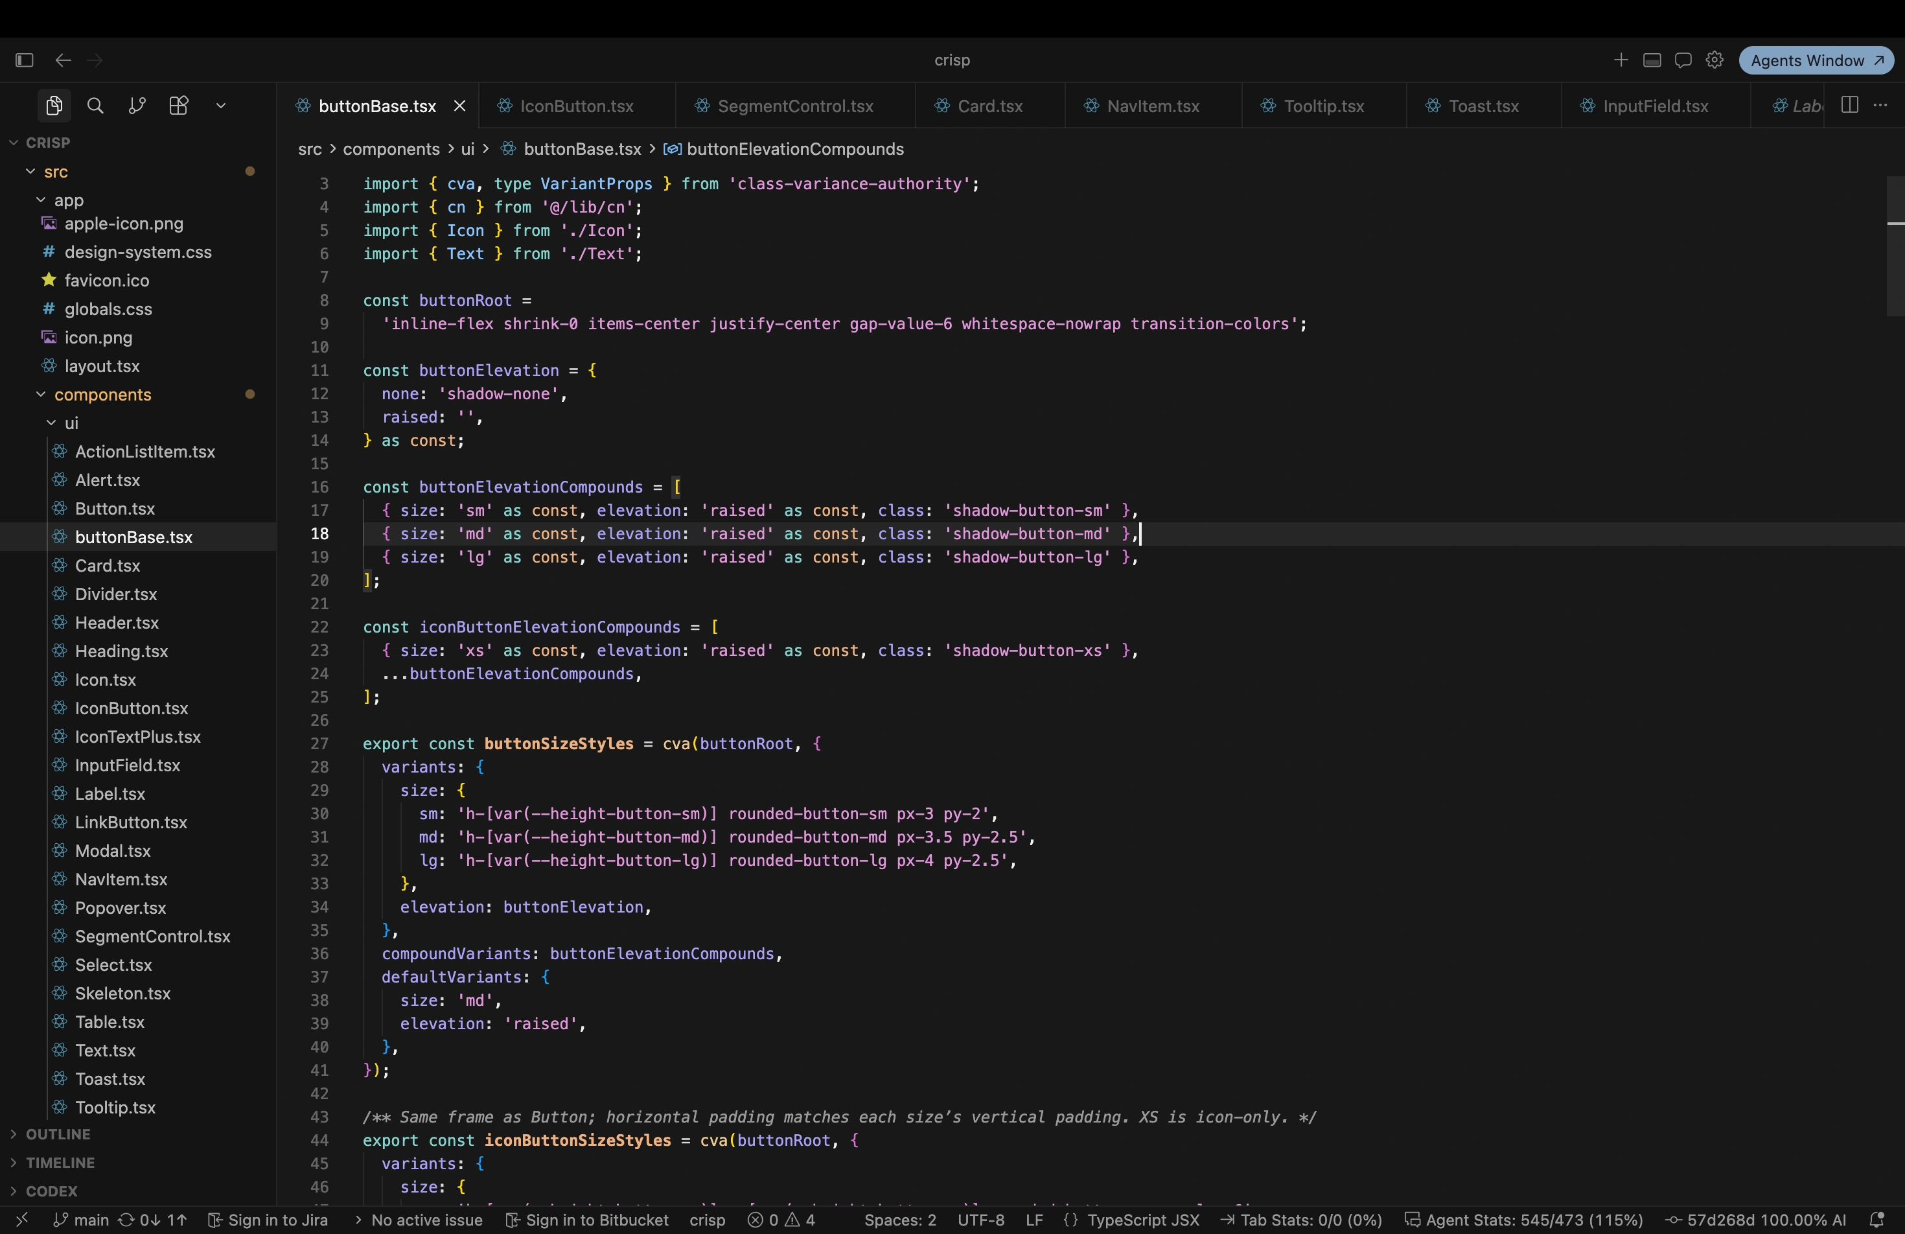Switch to the IconButton.tsx tab
The image size is (1905, 1234).
point(576,106)
